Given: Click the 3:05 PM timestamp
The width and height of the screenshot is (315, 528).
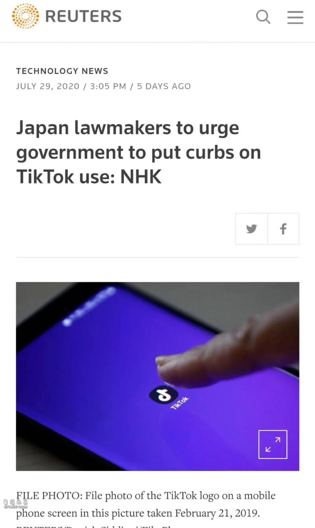Looking at the screenshot, I should point(108,86).
